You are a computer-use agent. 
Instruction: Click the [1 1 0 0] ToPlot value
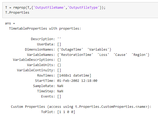point(66,112)
